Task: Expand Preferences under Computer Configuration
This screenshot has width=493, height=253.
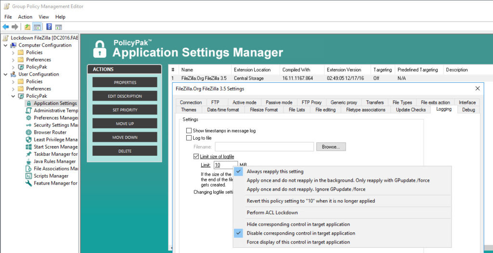Action: (x=13, y=60)
